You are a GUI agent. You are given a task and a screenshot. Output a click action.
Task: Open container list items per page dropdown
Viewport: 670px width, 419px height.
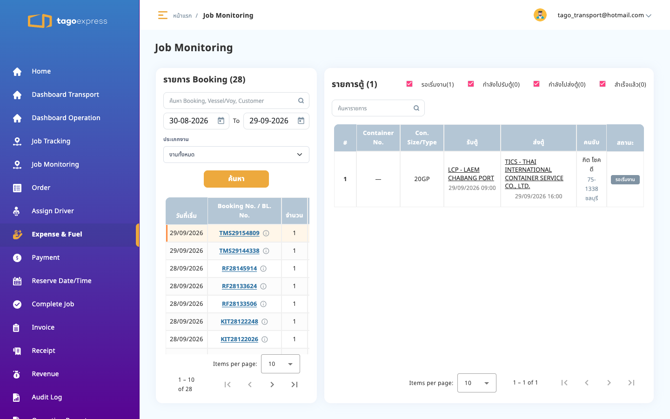click(477, 383)
